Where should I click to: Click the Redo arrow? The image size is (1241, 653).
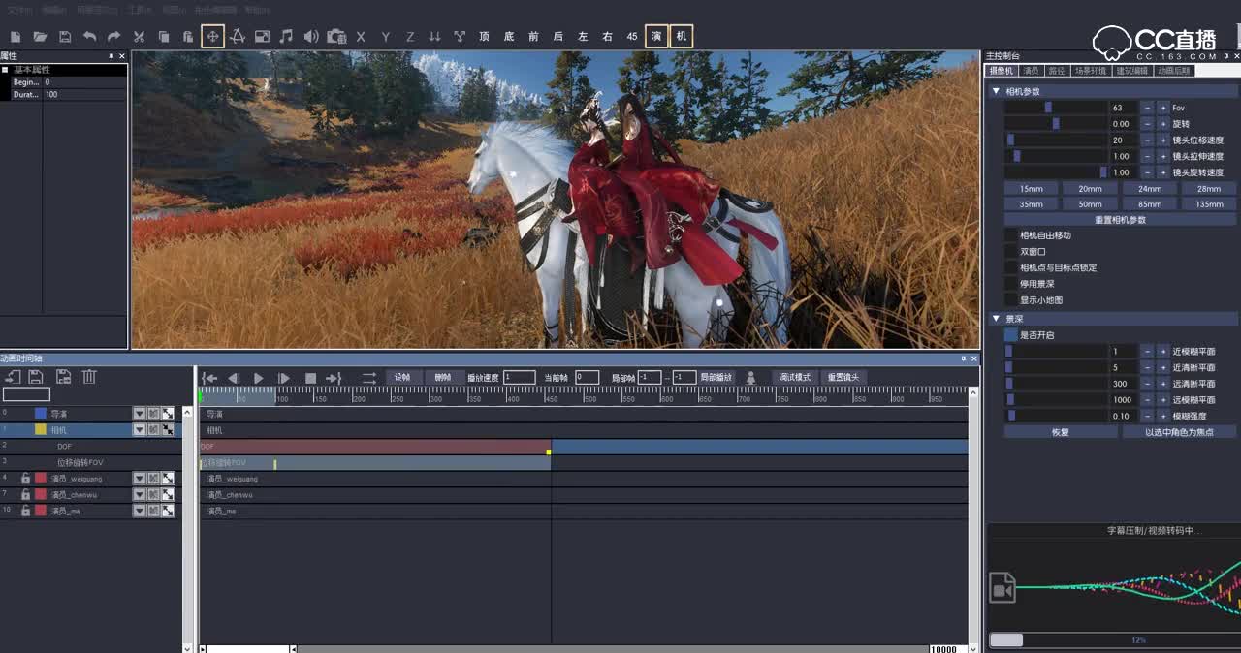pos(113,37)
